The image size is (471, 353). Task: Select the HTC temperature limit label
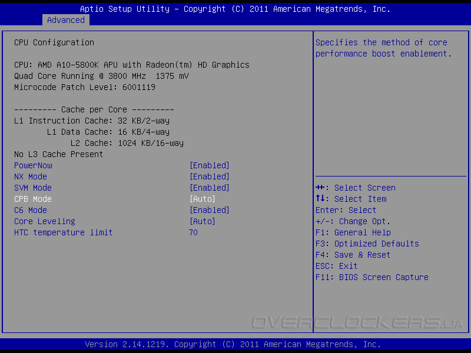click(x=64, y=232)
